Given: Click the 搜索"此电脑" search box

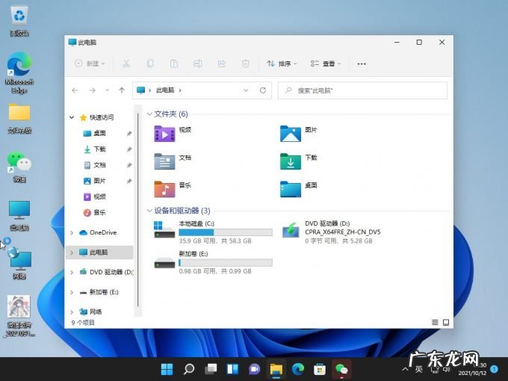Looking at the screenshot, I should (x=362, y=90).
